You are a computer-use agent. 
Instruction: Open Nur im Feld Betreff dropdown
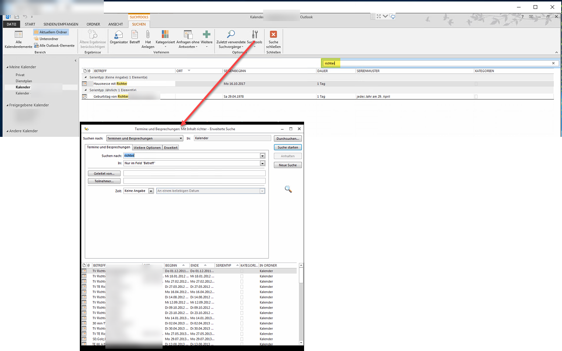coord(263,163)
